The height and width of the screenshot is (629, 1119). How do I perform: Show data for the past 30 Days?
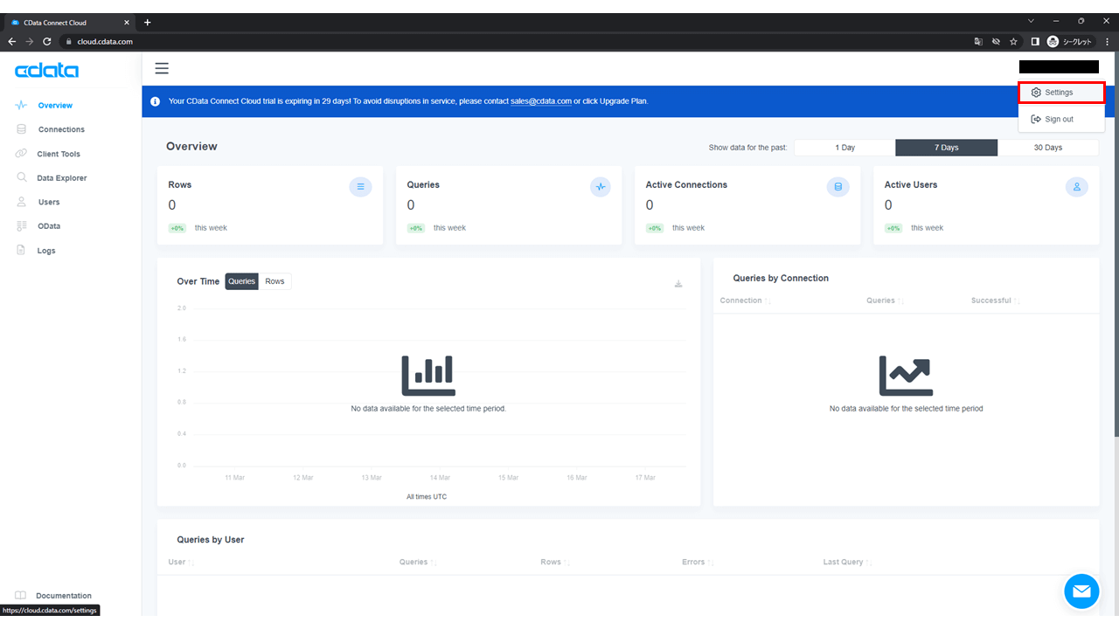pos(1048,147)
